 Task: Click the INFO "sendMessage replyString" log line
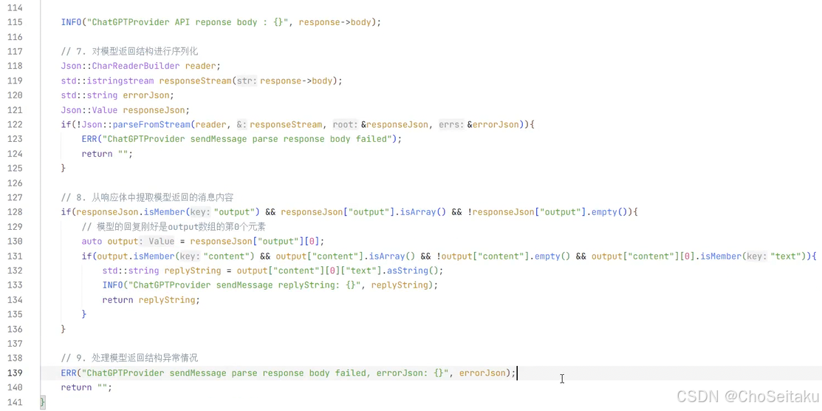click(270, 285)
